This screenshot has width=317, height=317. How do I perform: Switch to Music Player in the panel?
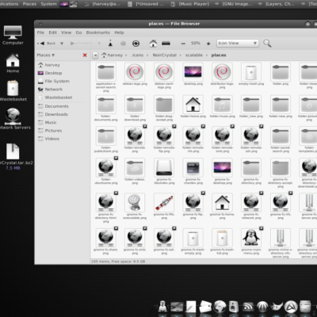click(x=190, y=4)
